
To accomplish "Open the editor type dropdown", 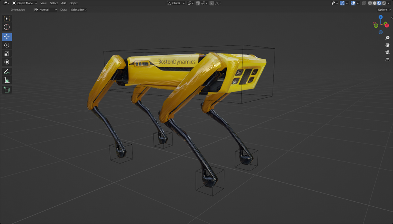I will pyautogui.click(x=6, y=3).
